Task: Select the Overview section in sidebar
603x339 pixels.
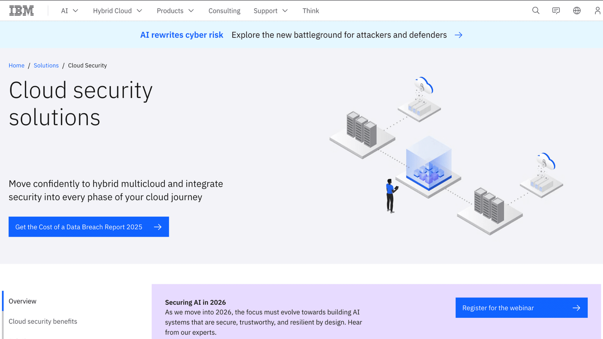Action: tap(22, 301)
